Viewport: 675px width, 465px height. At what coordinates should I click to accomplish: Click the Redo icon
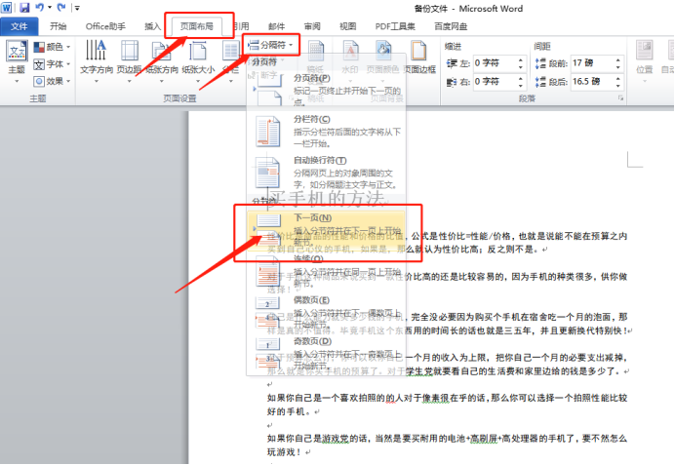click(x=61, y=8)
